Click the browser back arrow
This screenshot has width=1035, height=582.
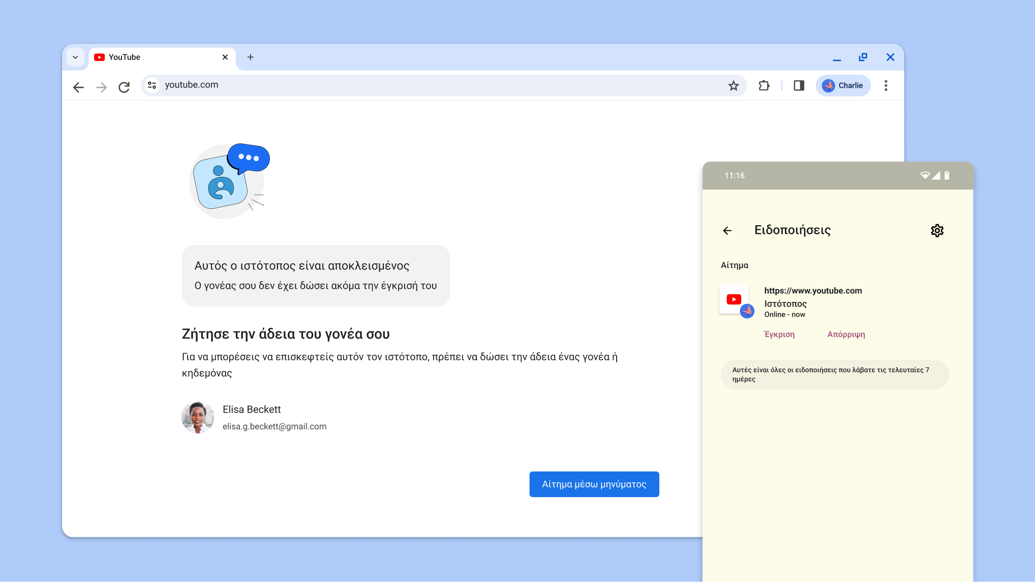78,87
